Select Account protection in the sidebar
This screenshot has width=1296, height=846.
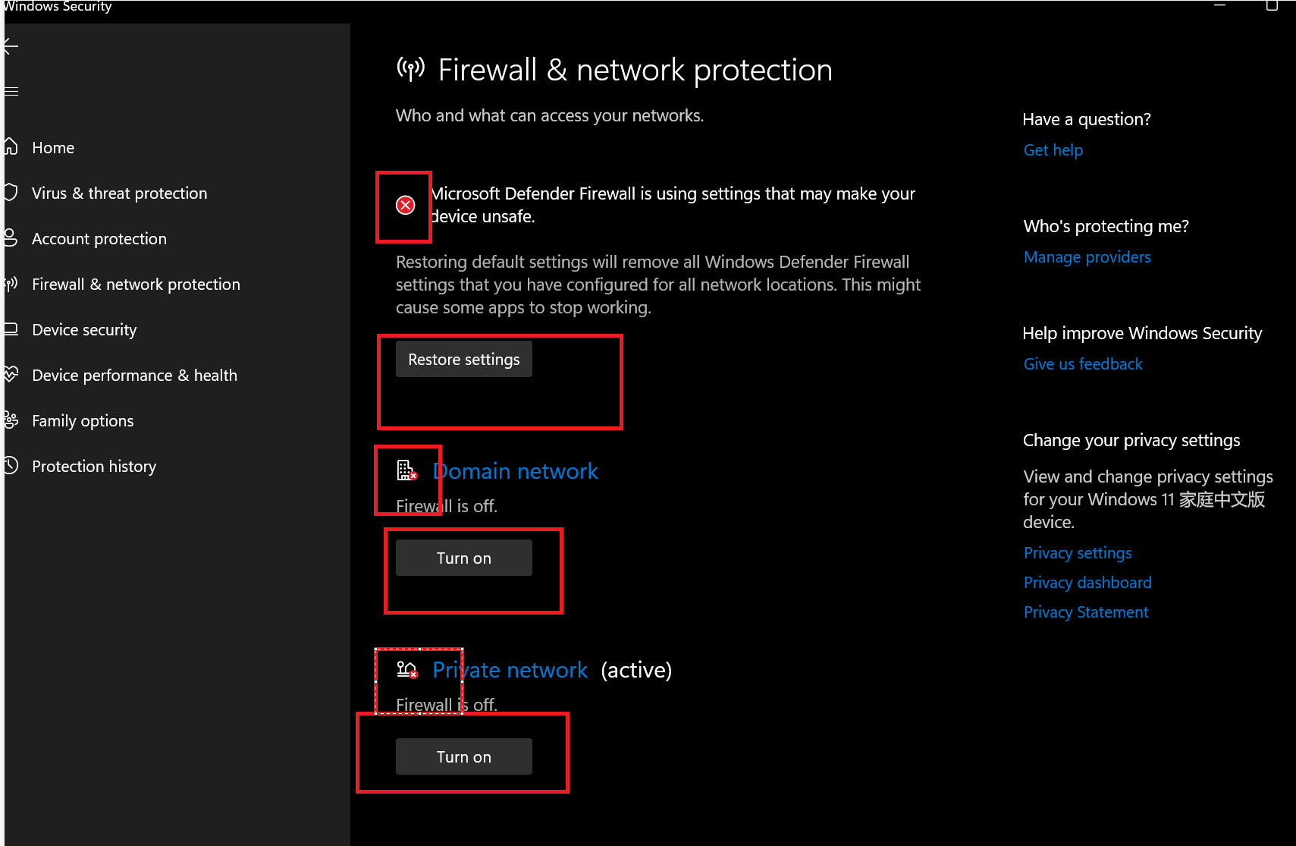click(99, 239)
